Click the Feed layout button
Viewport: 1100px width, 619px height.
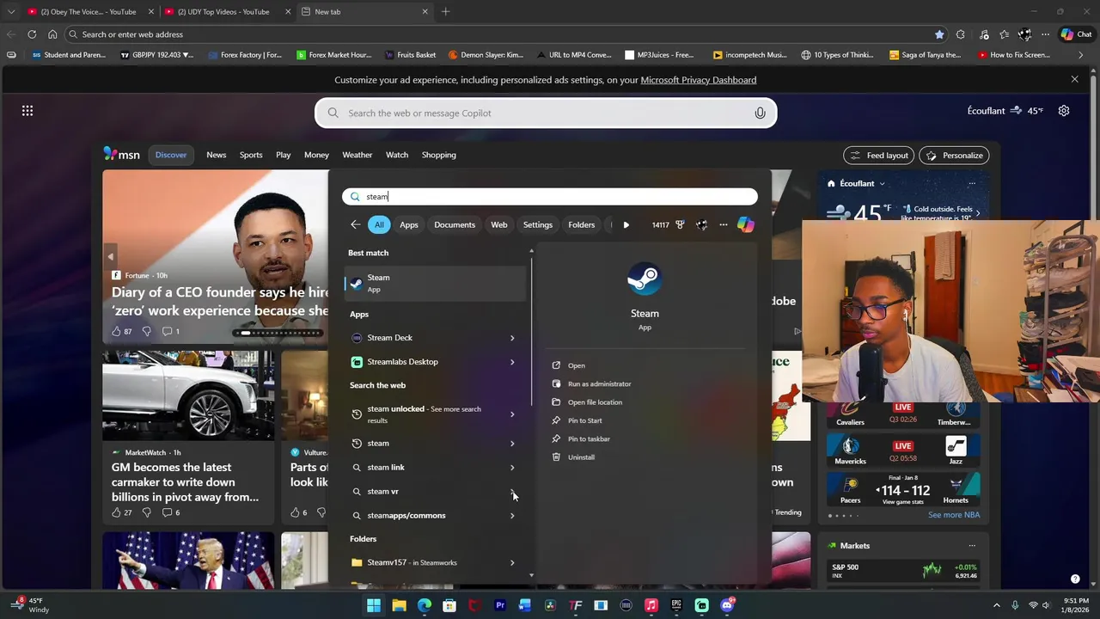(879, 156)
